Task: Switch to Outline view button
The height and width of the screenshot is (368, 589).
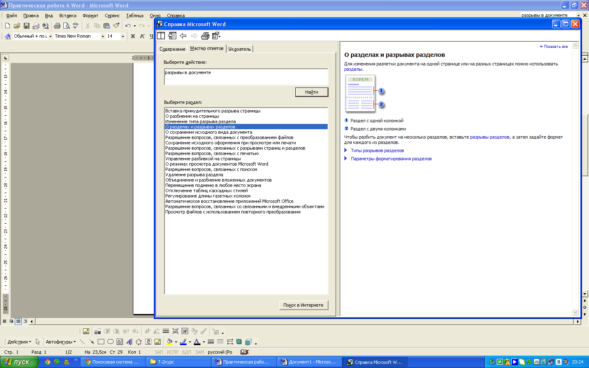Action: click(x=25, y=321)
